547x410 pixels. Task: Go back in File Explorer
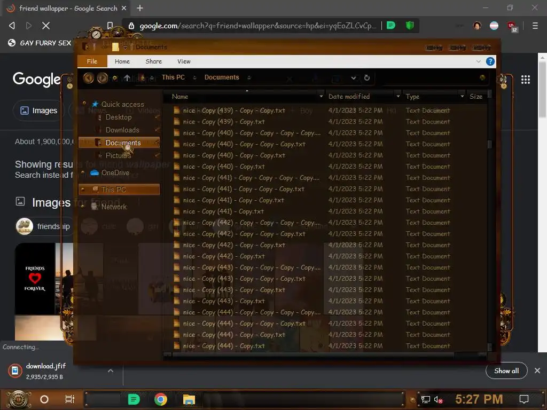[x=88, y=78]
